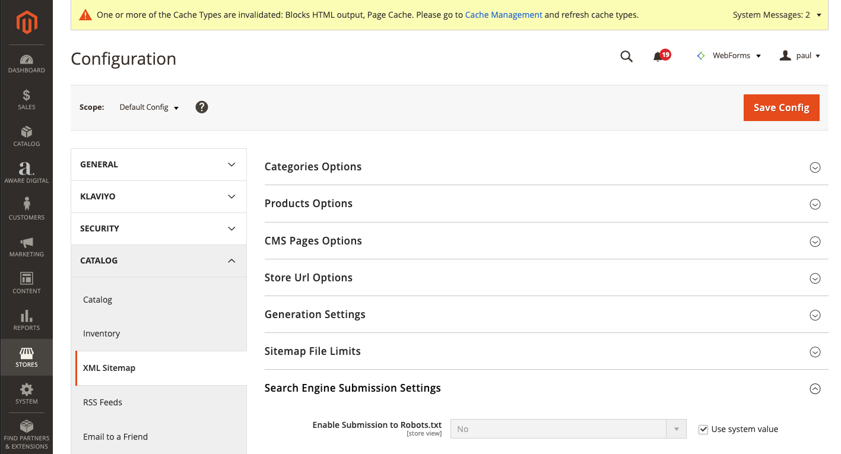Open the Aware Digital sidebar menu
The height and width of the screenshot is (454, 841).
[26, 173]
